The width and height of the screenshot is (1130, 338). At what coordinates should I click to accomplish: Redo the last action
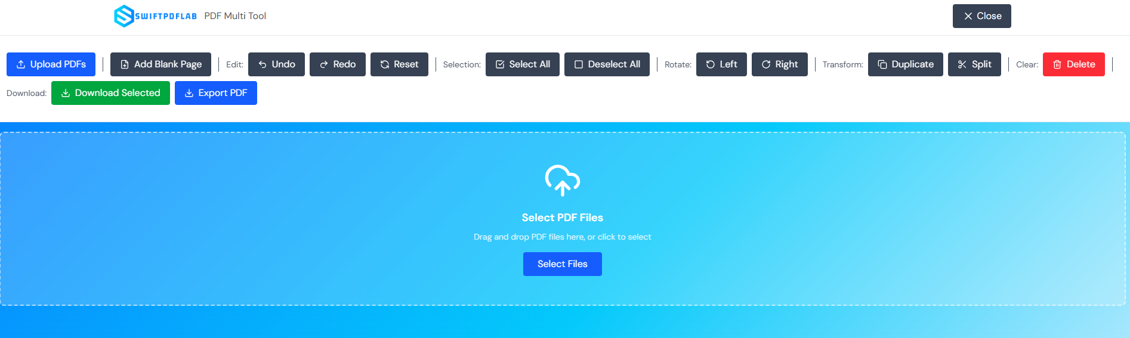click(337, 64)
